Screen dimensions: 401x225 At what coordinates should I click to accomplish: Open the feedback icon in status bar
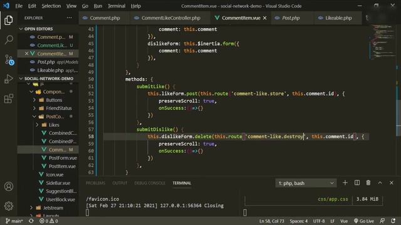coord(382,221)
